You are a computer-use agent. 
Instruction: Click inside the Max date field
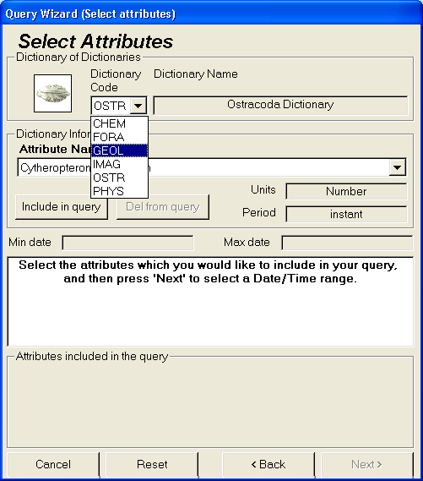click(x=347, y=243)
